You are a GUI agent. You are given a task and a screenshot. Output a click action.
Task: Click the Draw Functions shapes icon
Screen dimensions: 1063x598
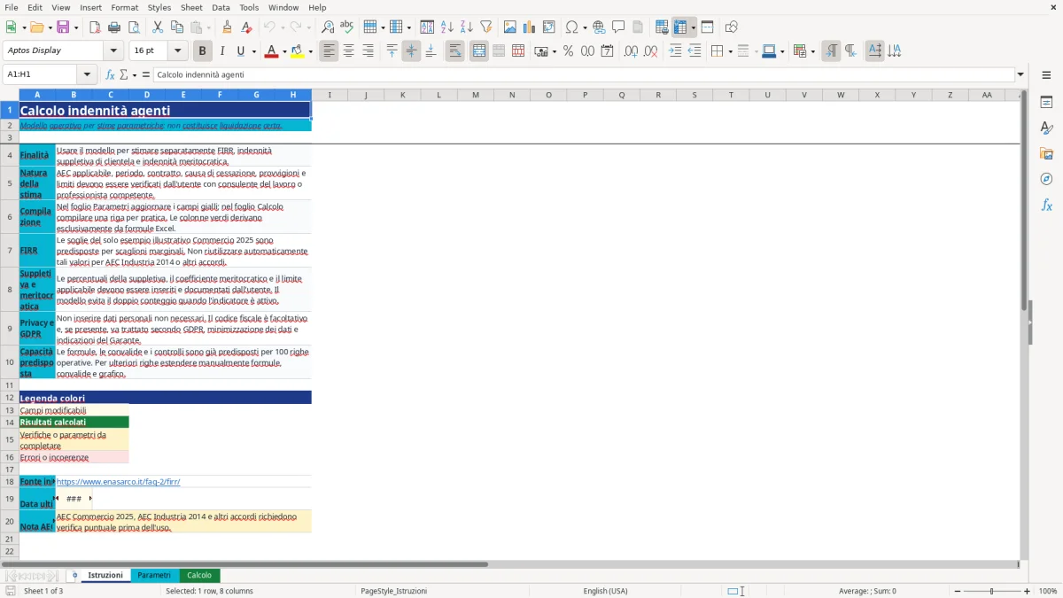732,27
